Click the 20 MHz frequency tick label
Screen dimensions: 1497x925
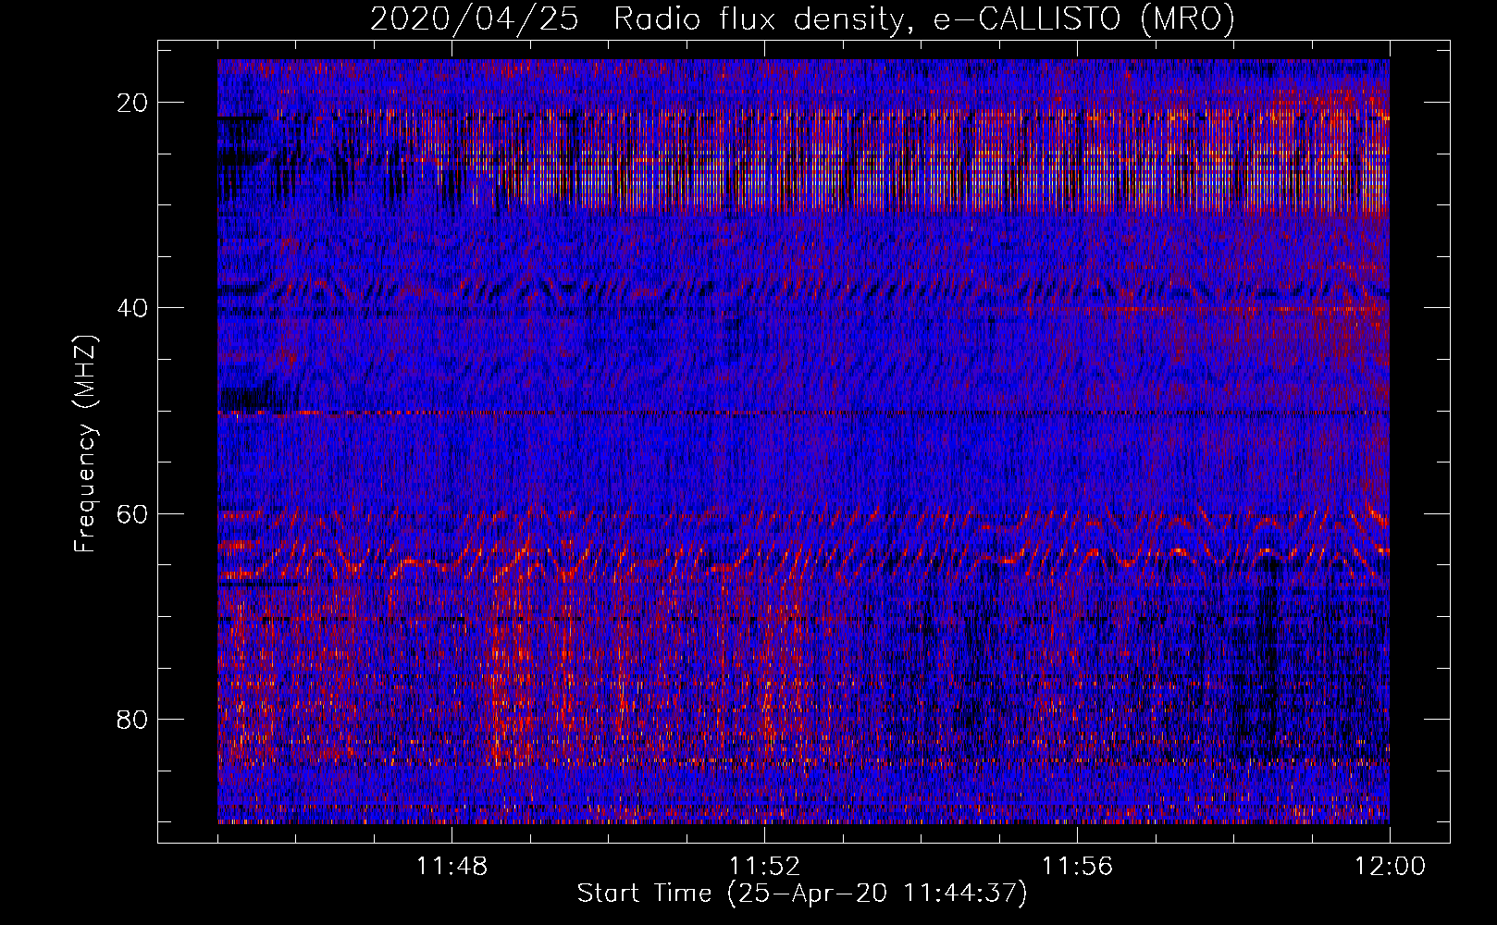coord(133,103)
